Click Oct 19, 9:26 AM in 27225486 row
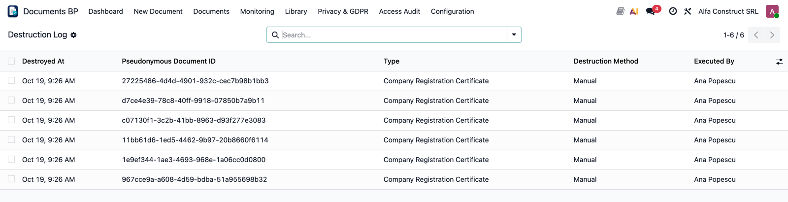 click(49, 81)
